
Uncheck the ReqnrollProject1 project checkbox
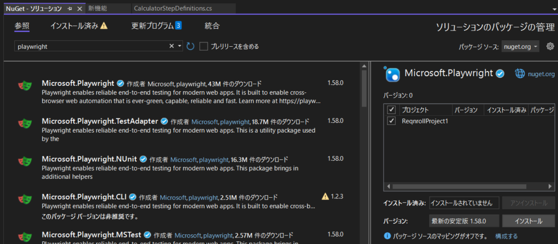pos(391,121)
